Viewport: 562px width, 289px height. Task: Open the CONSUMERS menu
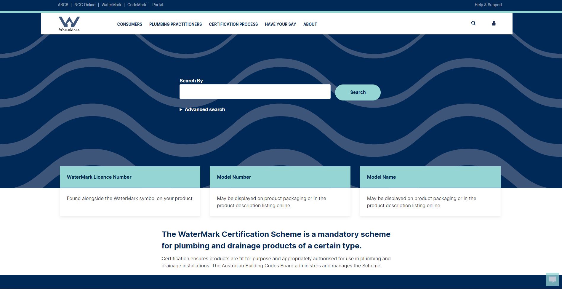point(129,24)
